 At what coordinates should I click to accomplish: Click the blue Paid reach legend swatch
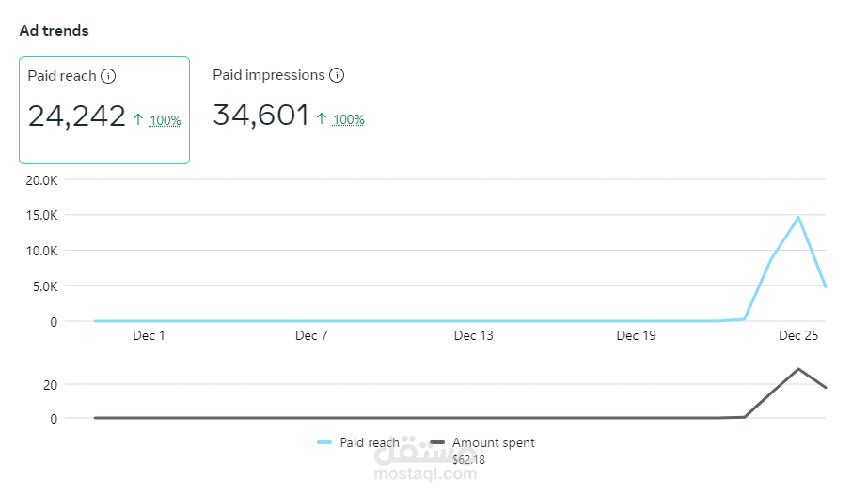click(325, 442)
